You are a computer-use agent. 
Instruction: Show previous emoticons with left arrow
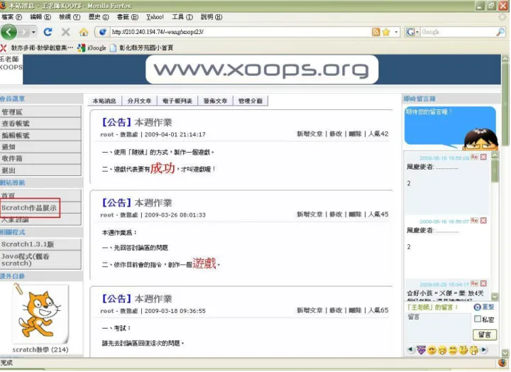click(x=410, y=349)
